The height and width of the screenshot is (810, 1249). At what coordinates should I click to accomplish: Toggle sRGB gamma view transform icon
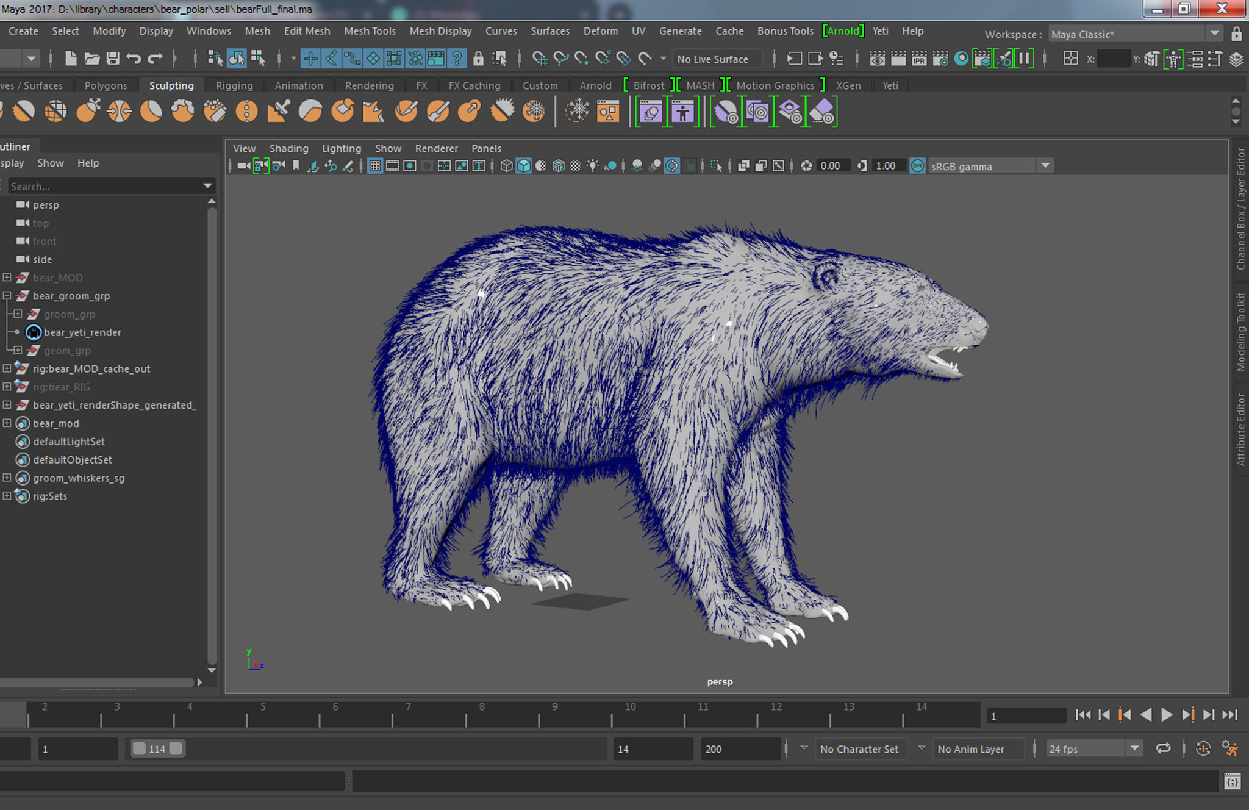pyautogui.click(x=917, y=166)
